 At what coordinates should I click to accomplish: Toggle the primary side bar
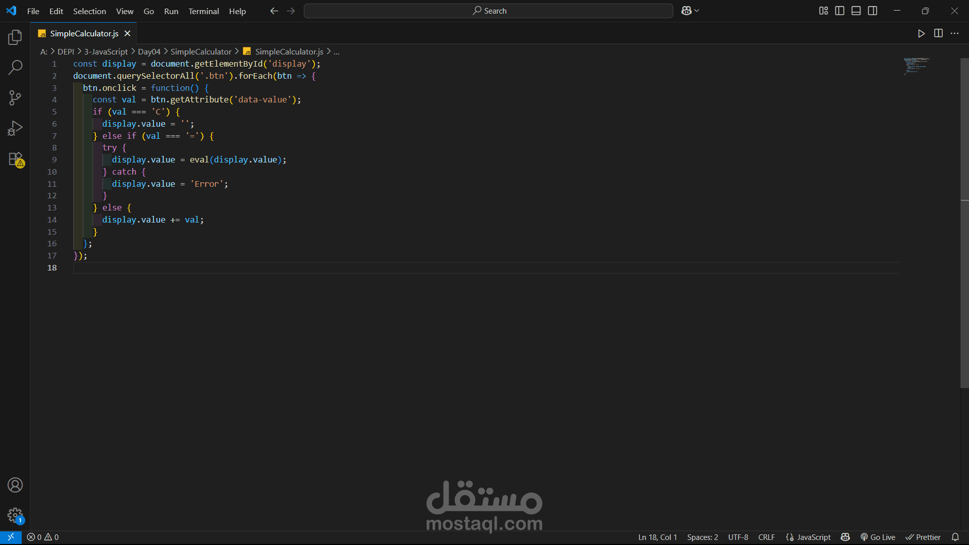pos(840,11)
